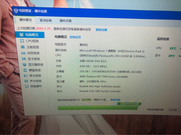Click the last detection date 2019-2-25
This screenshot has height=135, width=181.
pyautogui.click(x=43, y=28)
